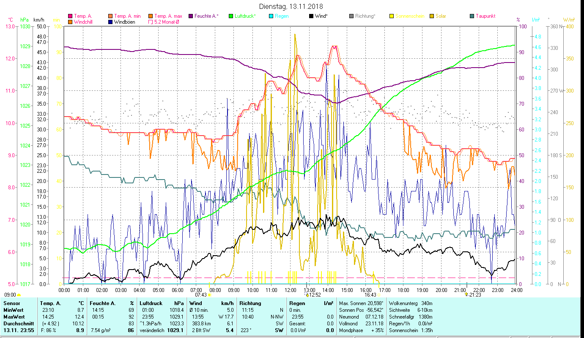This screenshot has width=584, height=338.
Task: Click the Sonnenschein legend label
Action: [x=410, y=16]
